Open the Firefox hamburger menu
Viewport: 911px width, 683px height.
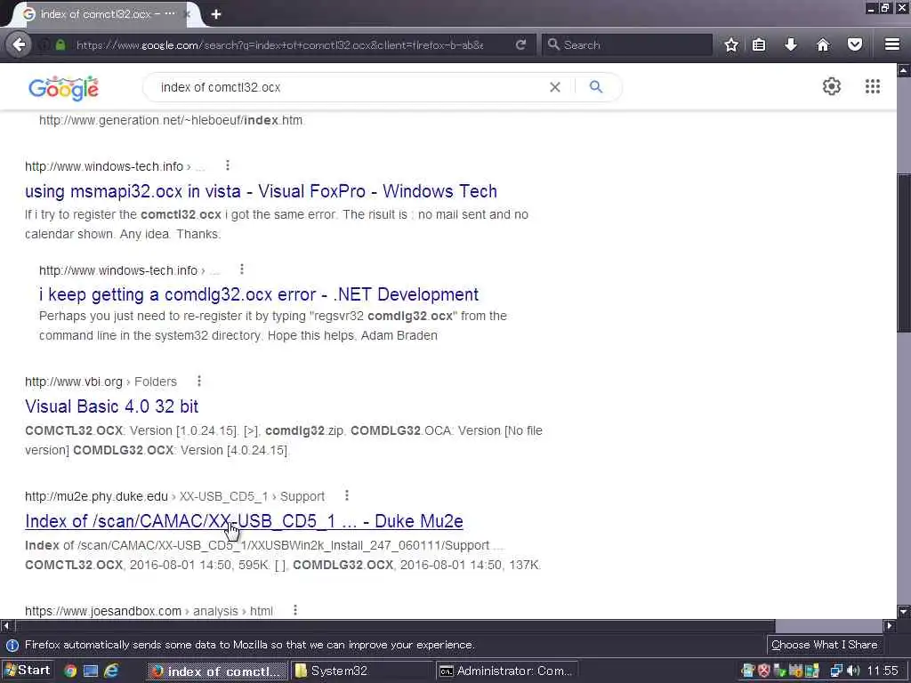(891, 44)
